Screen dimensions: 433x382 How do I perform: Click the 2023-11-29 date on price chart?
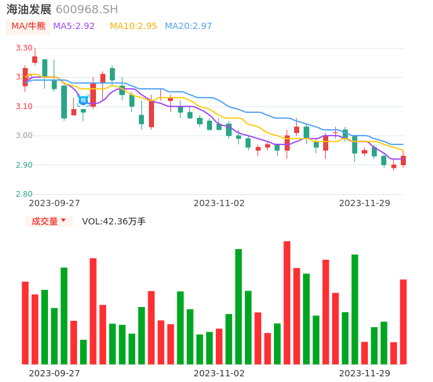coord(365,203)
